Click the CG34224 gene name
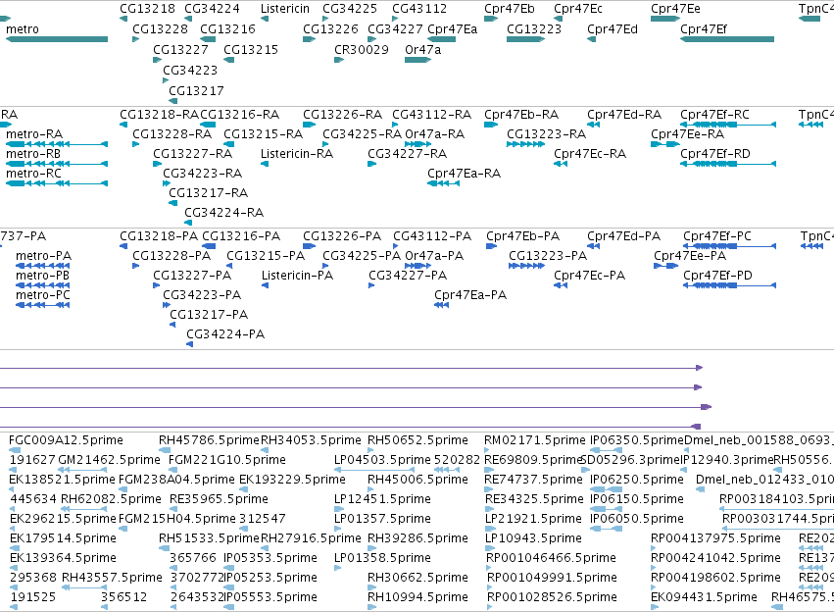Screen dimensions: 834x612 point(213,9)
